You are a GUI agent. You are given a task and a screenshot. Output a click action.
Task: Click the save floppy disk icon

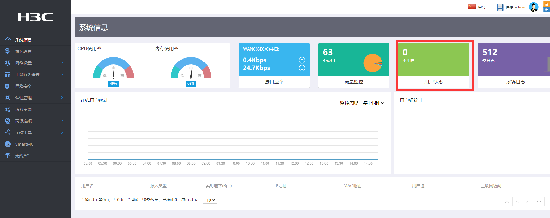(500, 7)
